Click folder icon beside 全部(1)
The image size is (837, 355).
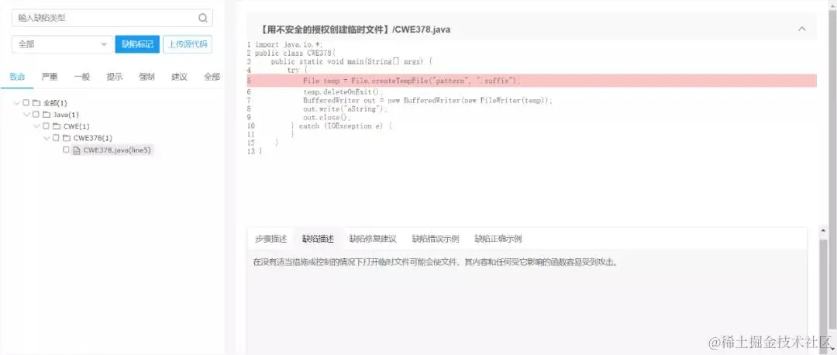coord(36,102)
